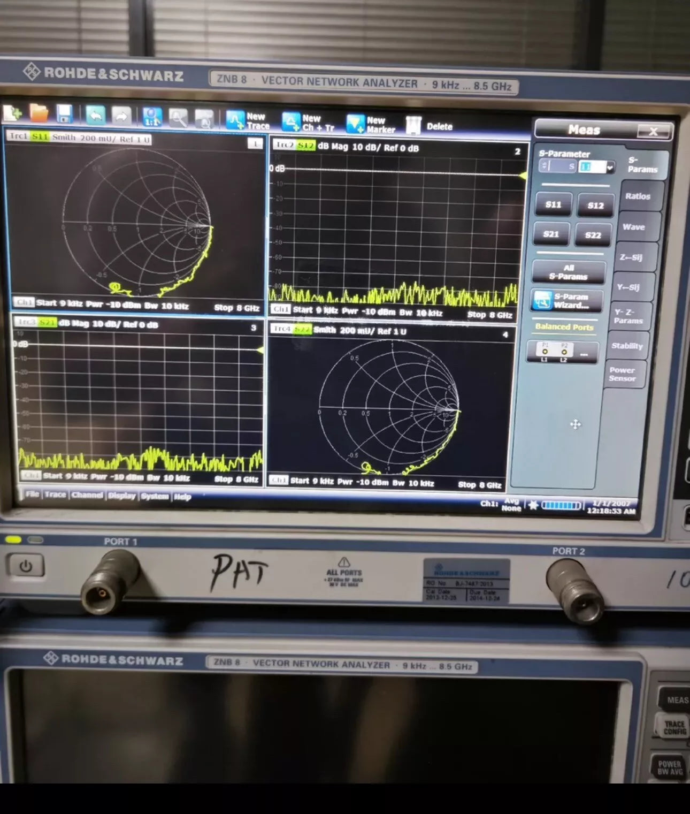690x814 pixels.
Task: Add a New Trace
Action: (247, 121)
